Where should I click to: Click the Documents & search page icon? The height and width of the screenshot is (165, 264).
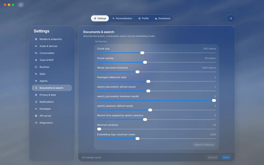click(36, 88)
